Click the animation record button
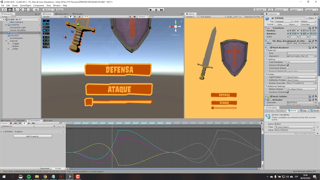 pos(11,123)
